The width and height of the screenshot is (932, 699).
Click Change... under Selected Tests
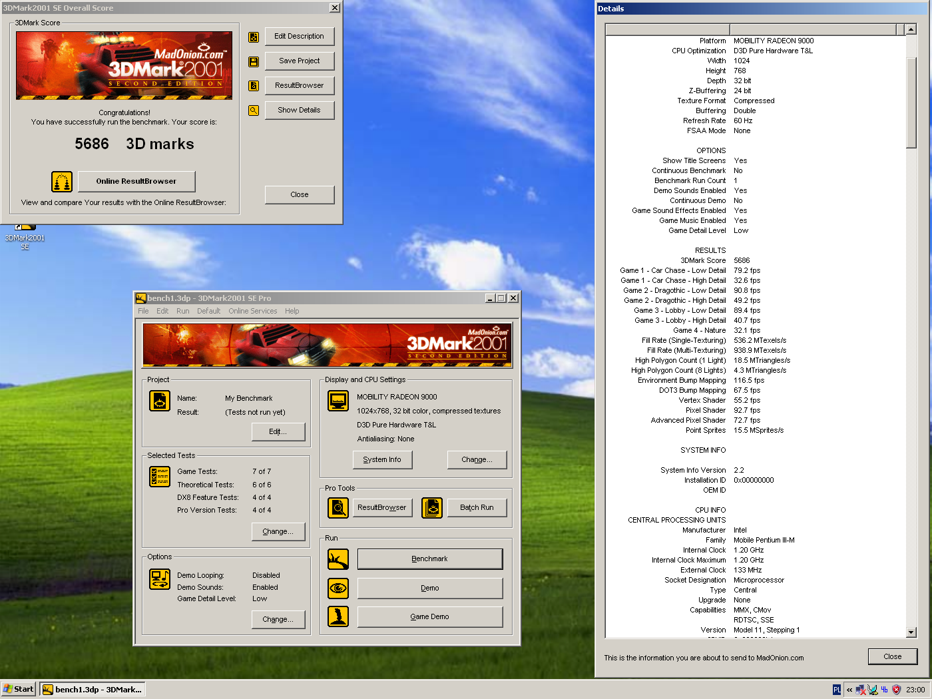coord(278,532)
